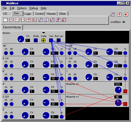Open the ElectroVelocity patch tab

click(x=12, y=27)
